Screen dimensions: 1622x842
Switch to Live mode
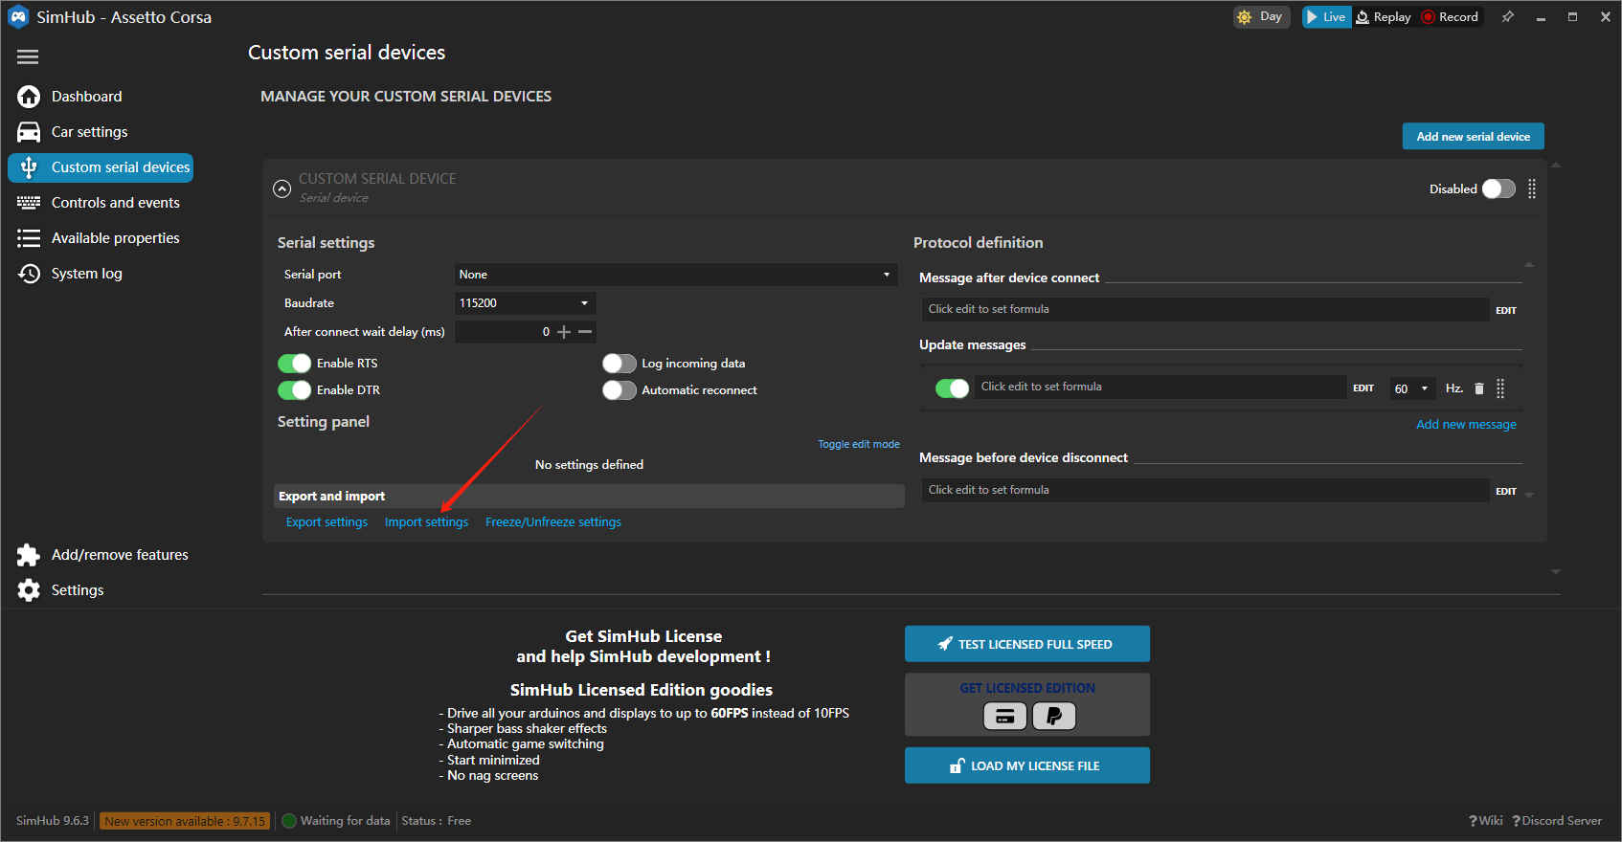1326,16
